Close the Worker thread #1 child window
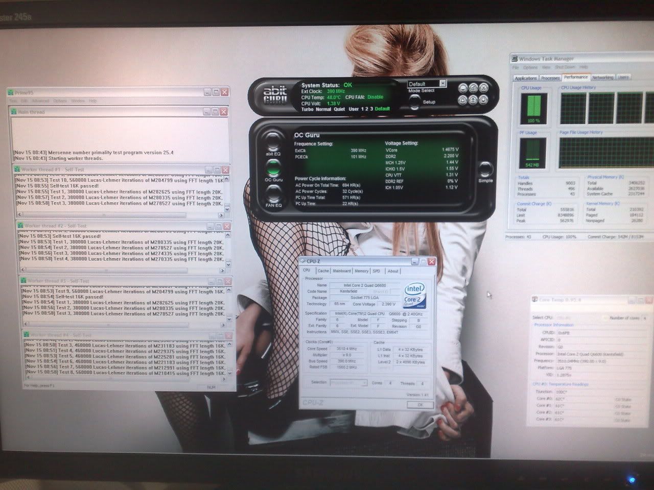 (x=225, y=169)
